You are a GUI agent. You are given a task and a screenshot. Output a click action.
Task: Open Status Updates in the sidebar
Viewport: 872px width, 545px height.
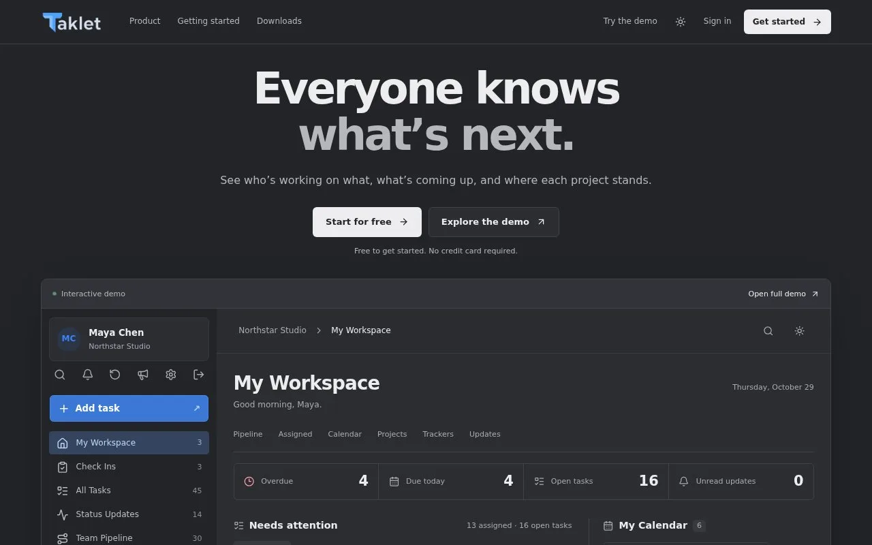tap(129, 514)
